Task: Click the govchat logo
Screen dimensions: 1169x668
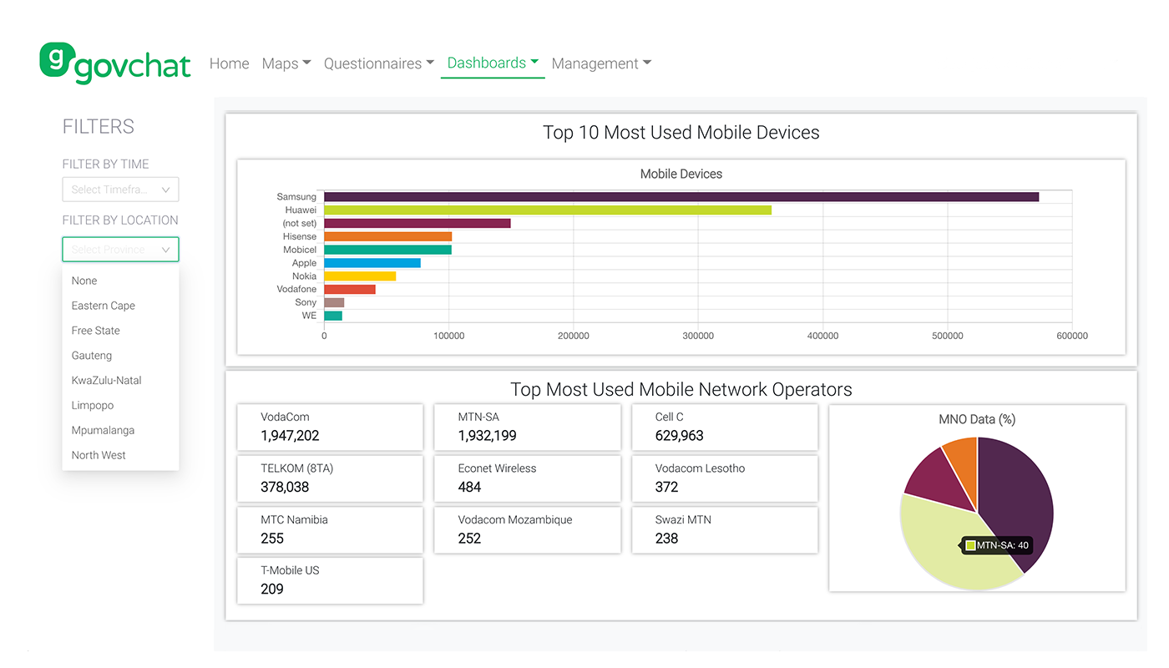Action: click(x=115, y=63)
